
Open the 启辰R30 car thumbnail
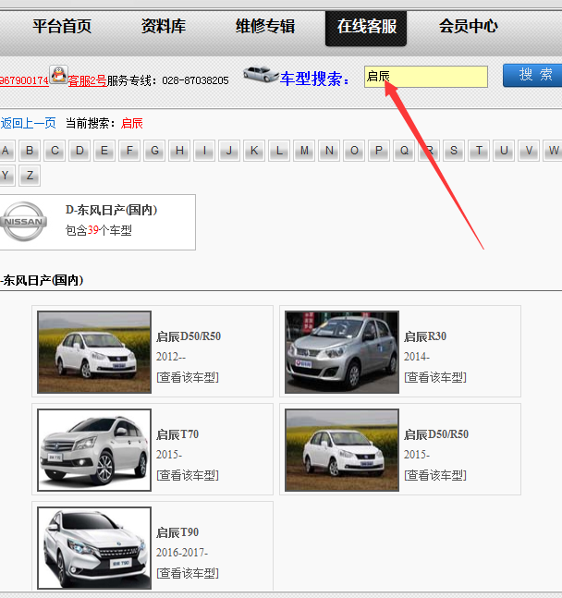342,352
